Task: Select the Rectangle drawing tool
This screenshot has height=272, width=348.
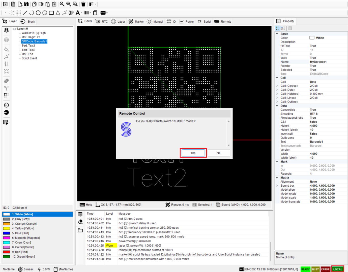Action: coord(51,13)
